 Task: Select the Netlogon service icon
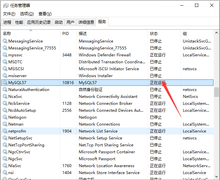coord(5,117)
